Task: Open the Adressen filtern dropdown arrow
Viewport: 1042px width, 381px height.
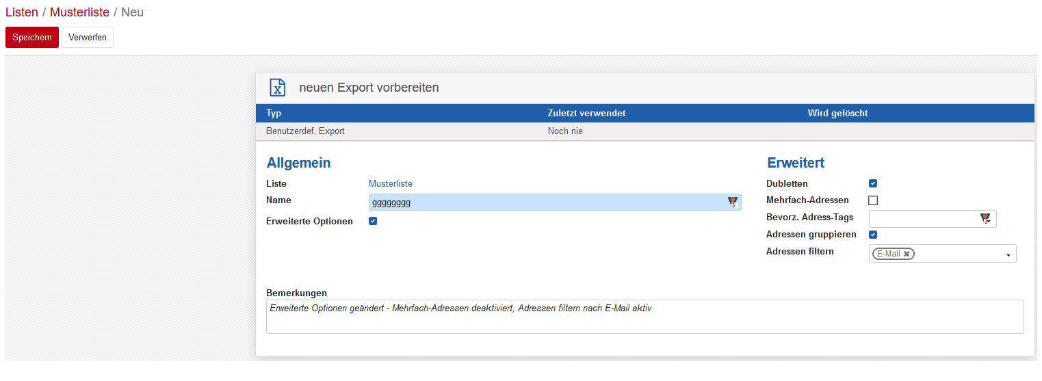Action: (1008, 255)
